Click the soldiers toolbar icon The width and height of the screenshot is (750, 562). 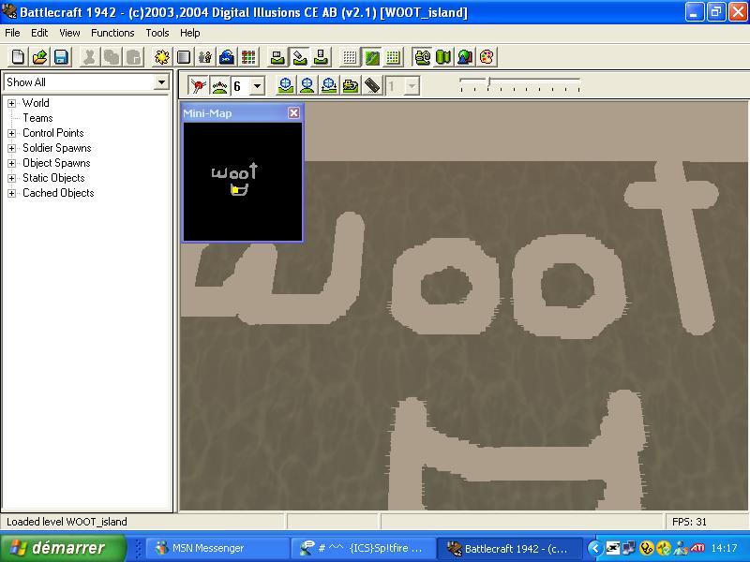[x=205, y=57]
